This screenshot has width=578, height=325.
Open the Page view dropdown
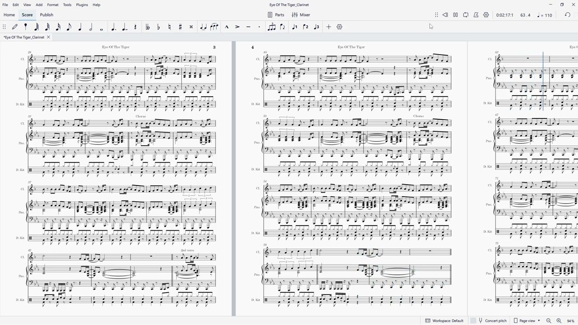[x=527, y=321]
